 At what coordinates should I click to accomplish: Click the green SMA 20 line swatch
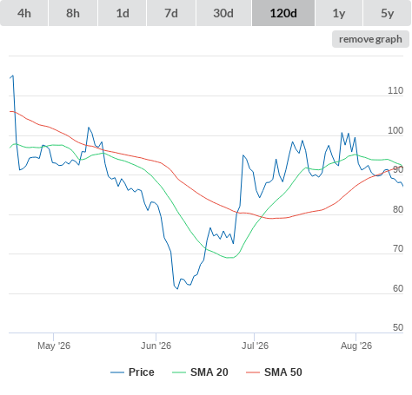click(179, 372)
